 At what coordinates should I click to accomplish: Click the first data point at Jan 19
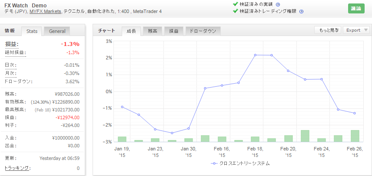122,107
